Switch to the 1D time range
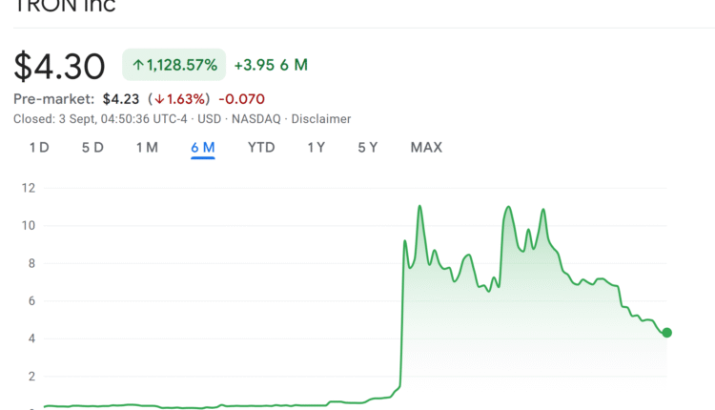The width and height of the screenshot is (715, 410). tap(39, 148)
